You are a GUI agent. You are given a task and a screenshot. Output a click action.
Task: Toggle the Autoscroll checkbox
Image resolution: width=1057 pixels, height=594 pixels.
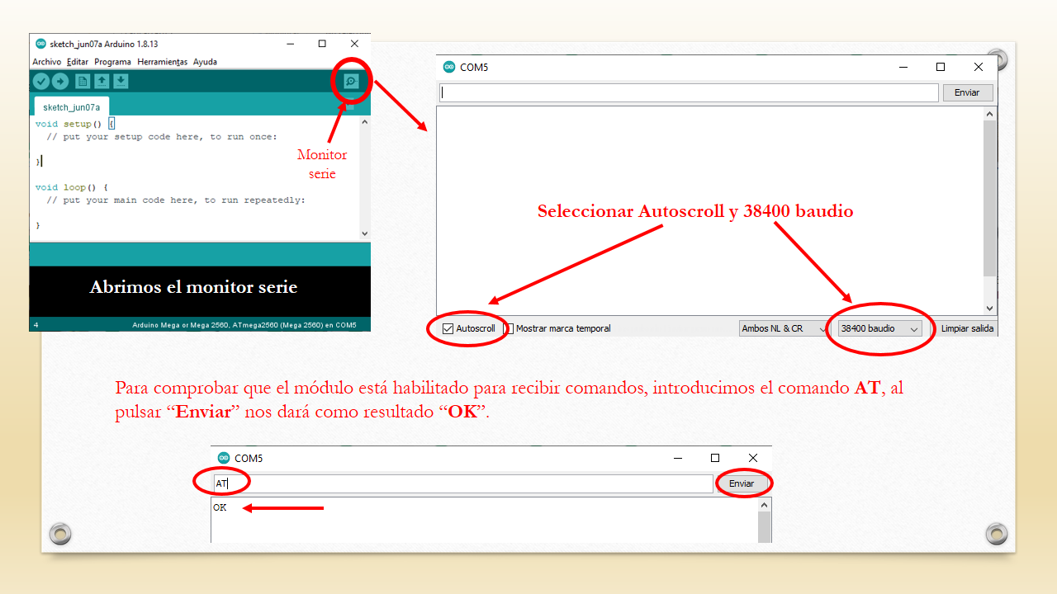click(448, 328)
